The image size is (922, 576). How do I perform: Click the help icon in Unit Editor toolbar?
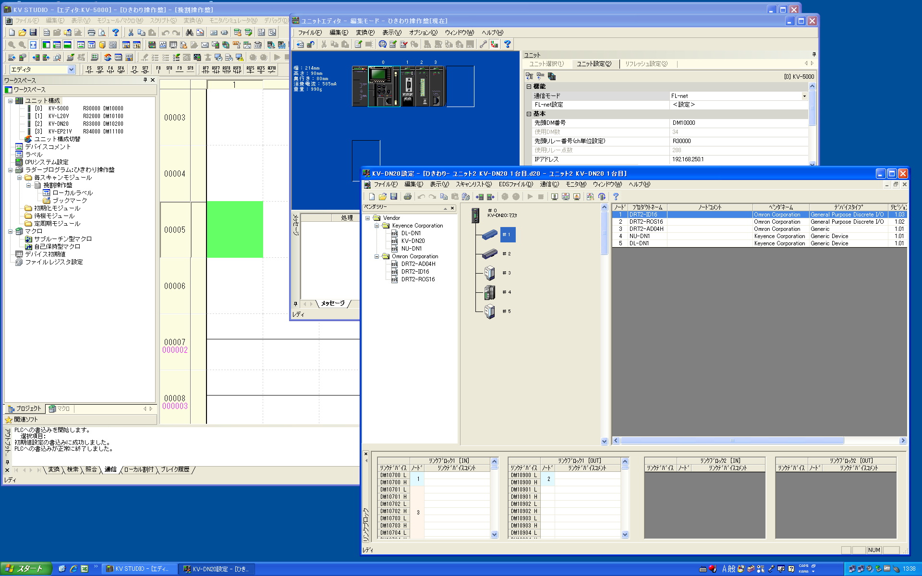[507, 44]
